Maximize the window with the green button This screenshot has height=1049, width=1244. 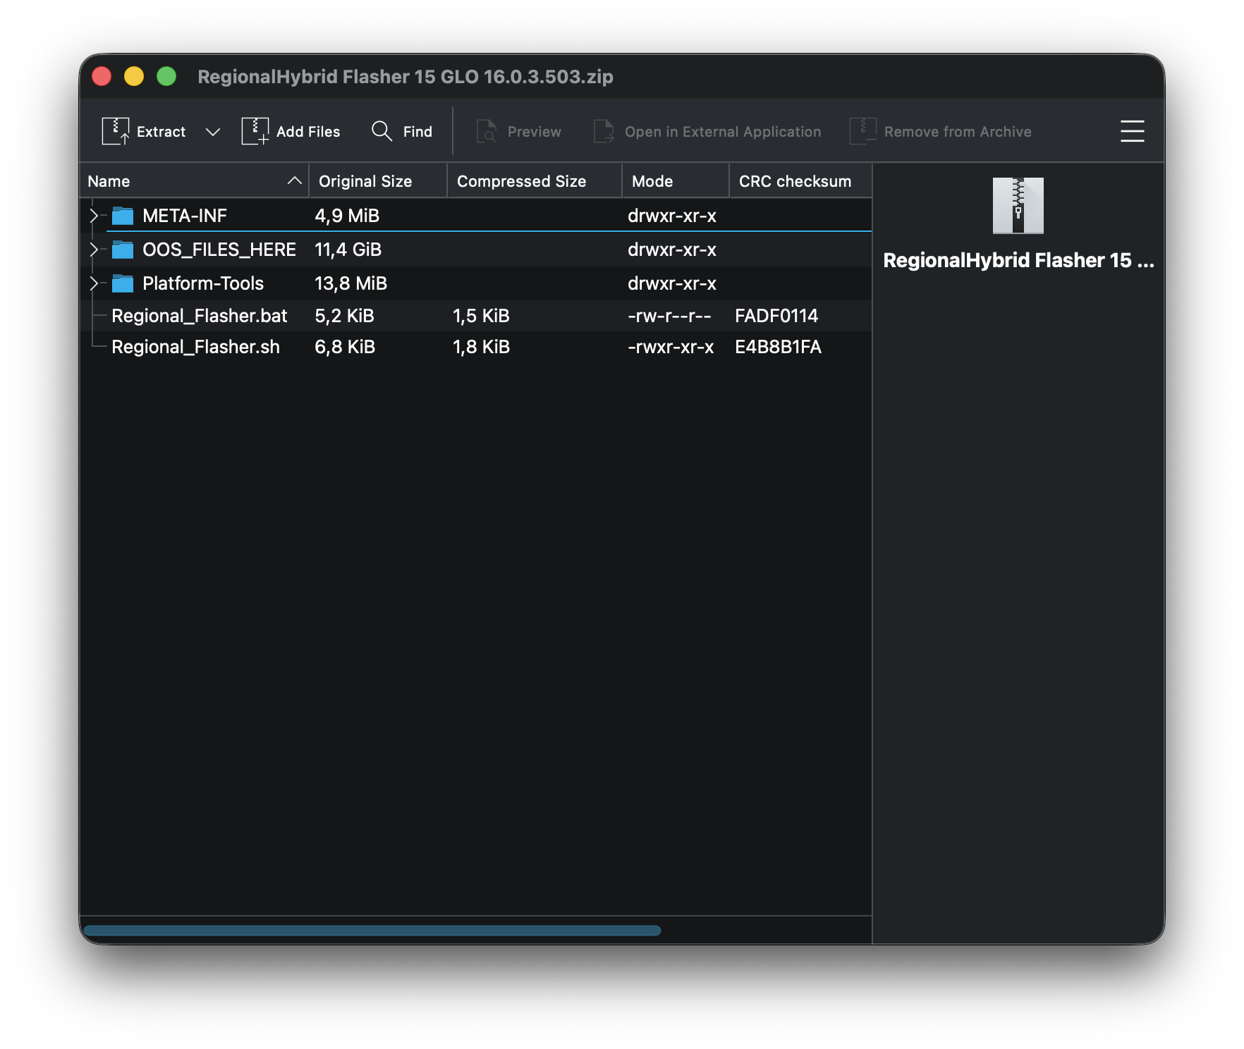click(x=166, y=76)
